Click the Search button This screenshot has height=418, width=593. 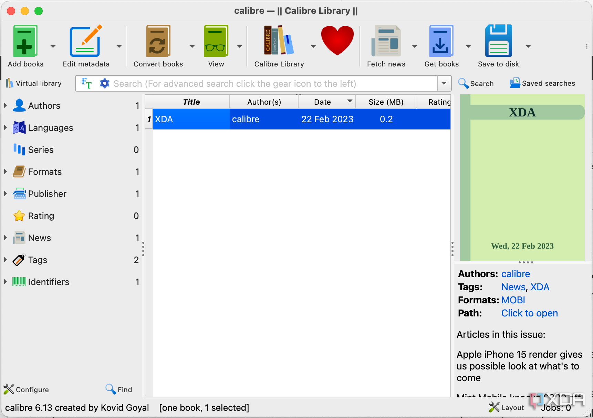coord(476,83)
